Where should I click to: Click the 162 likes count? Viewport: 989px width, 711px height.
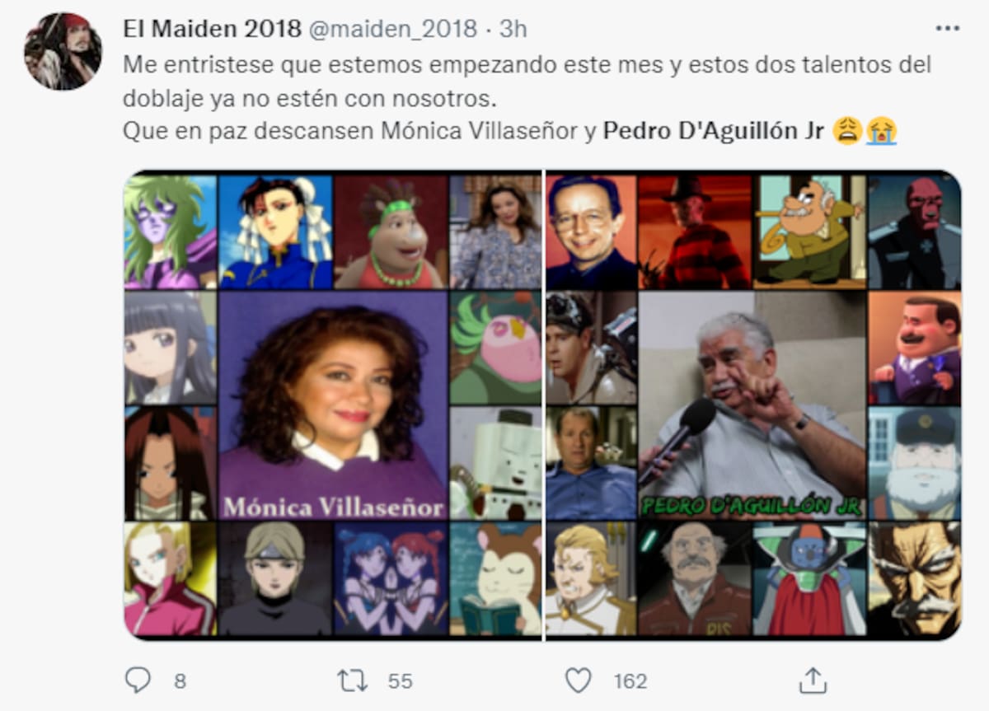(x=630, y=681)
